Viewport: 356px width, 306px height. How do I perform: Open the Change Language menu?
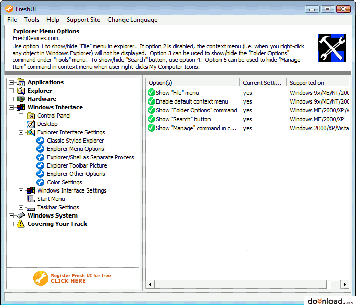132,20
